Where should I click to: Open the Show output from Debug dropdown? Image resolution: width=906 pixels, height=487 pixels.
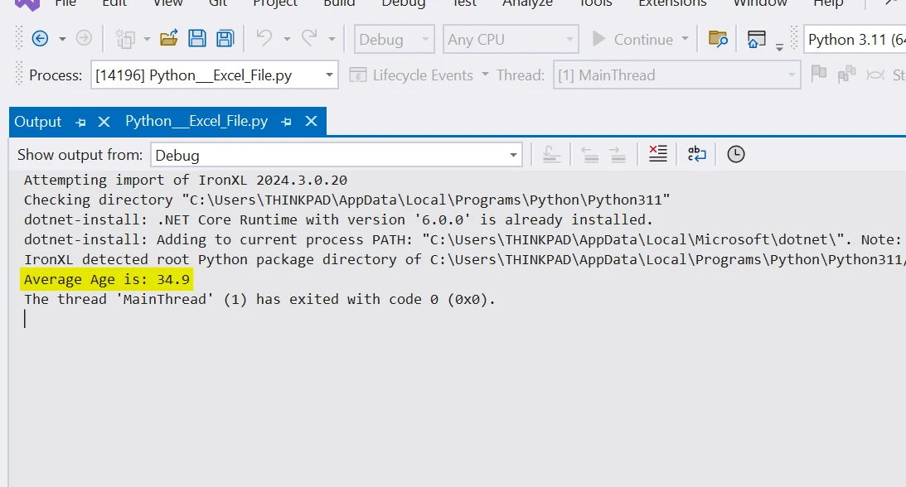tap(513, 155)
